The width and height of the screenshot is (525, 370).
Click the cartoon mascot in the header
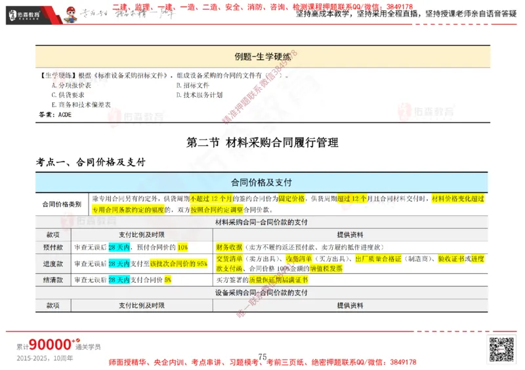(x=70, y=15)
